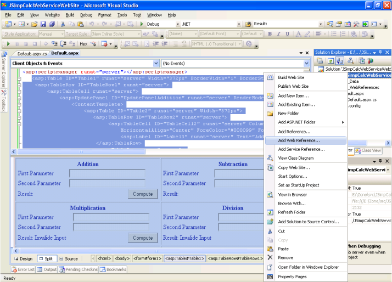Choose Add Web Reference from context menu
This screenshot has height=282, width=392.
(299, 140)
